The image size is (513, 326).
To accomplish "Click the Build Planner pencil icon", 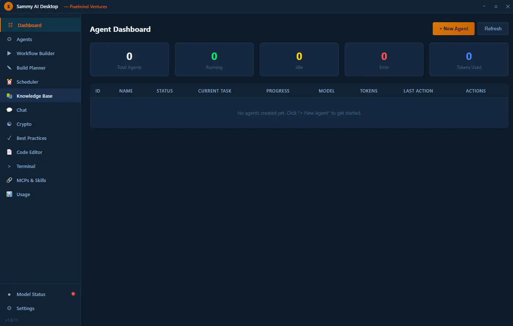I will point(9,68).
